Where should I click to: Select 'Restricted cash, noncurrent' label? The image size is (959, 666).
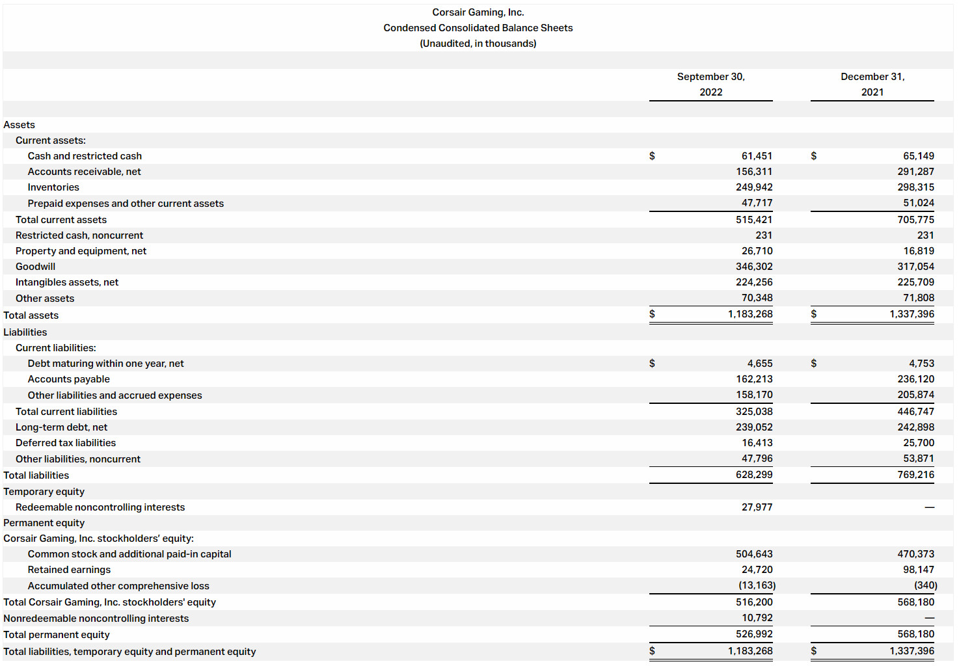(79, 235)
